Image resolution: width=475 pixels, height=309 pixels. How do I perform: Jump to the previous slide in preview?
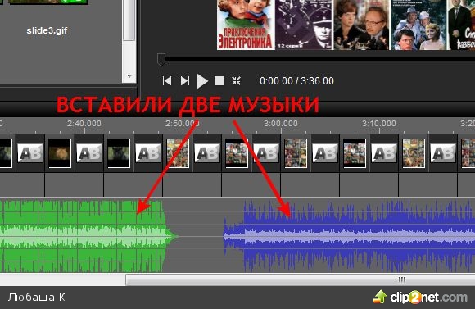(x=167, y=81)
